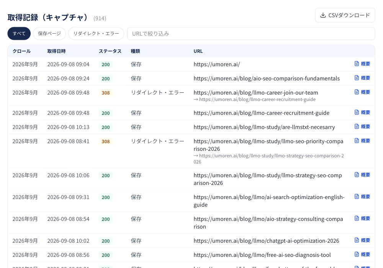The height and width of the screenshot is (268, 383).
Task: Click the URL column header
Action: [198, 51]
